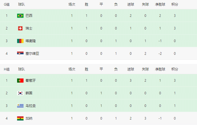
Task: Click the Serbia flag icon
Action: (x=20, y=53)
